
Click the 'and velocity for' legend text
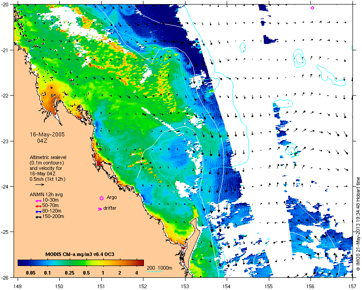coord(46,168)
